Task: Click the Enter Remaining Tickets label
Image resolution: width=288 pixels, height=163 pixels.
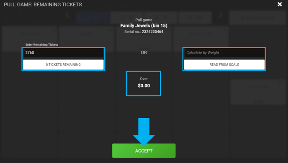Action: click(42, 44)
